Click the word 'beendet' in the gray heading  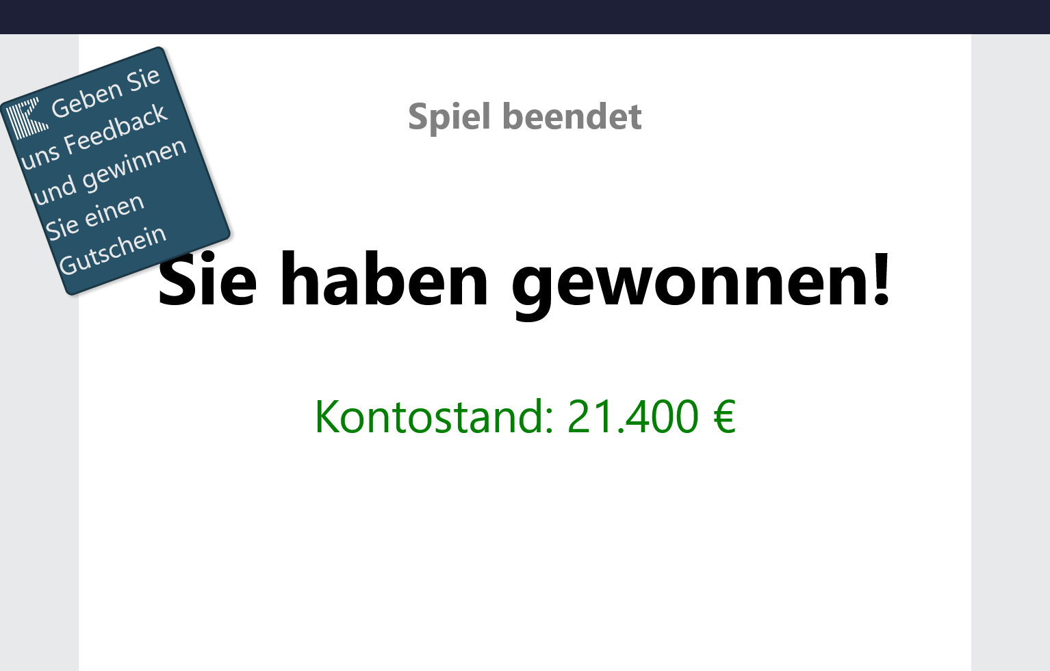pyautogui.click(x=572, y=116)
